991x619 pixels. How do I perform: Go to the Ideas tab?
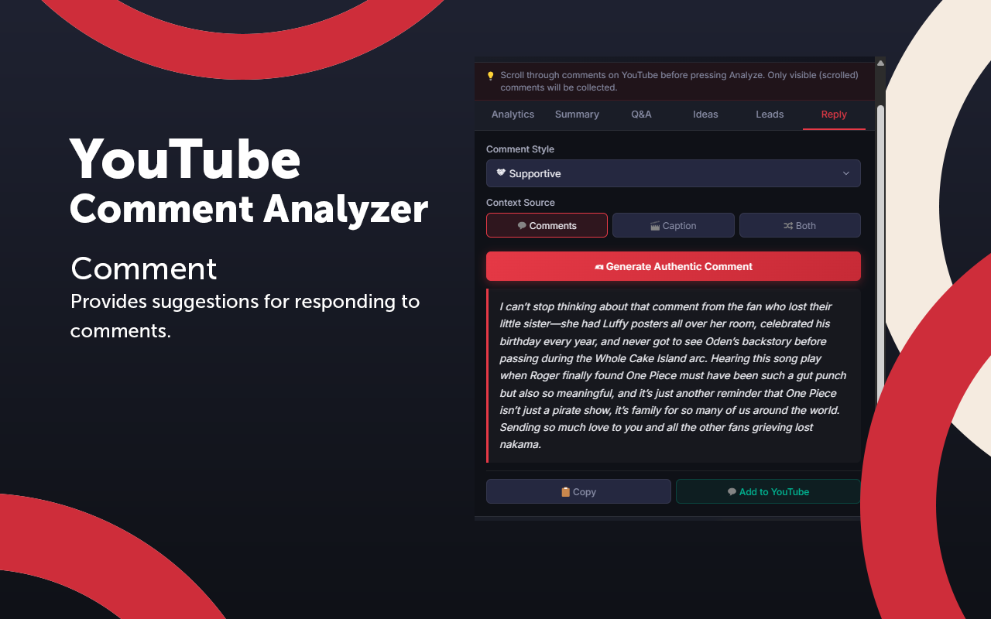pos(705,115)
